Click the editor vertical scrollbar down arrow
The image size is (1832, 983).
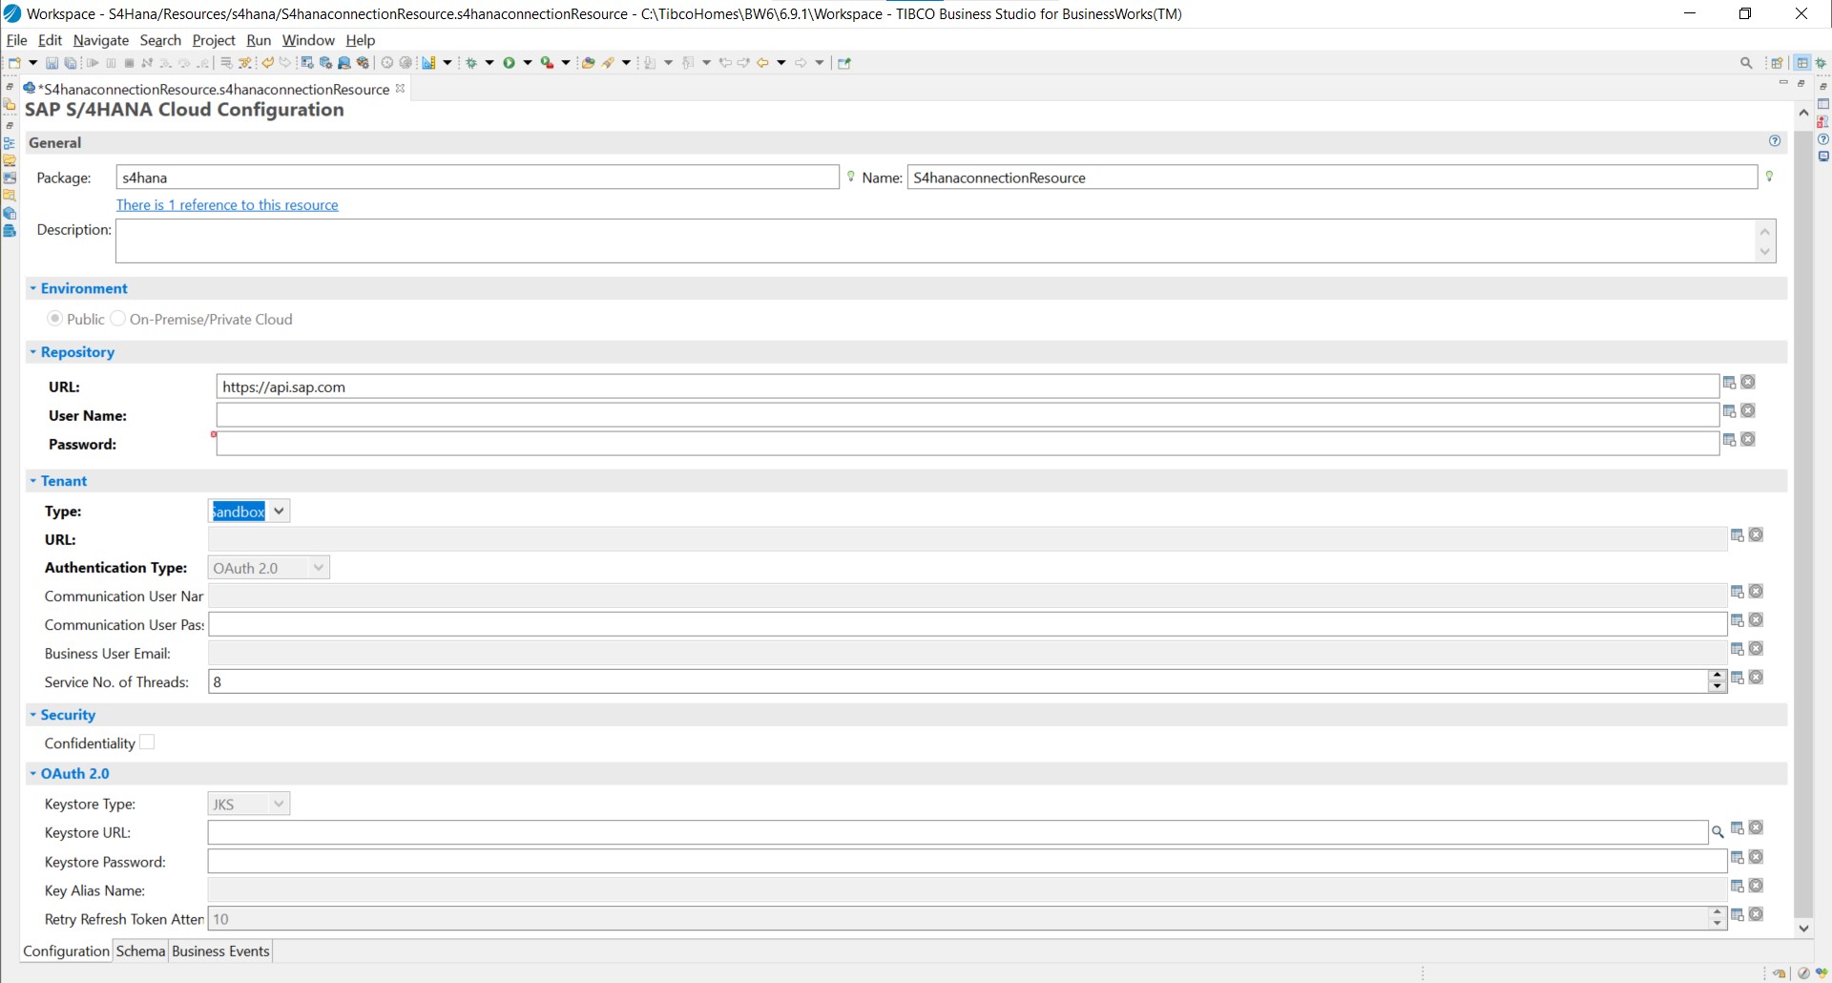1803,928
